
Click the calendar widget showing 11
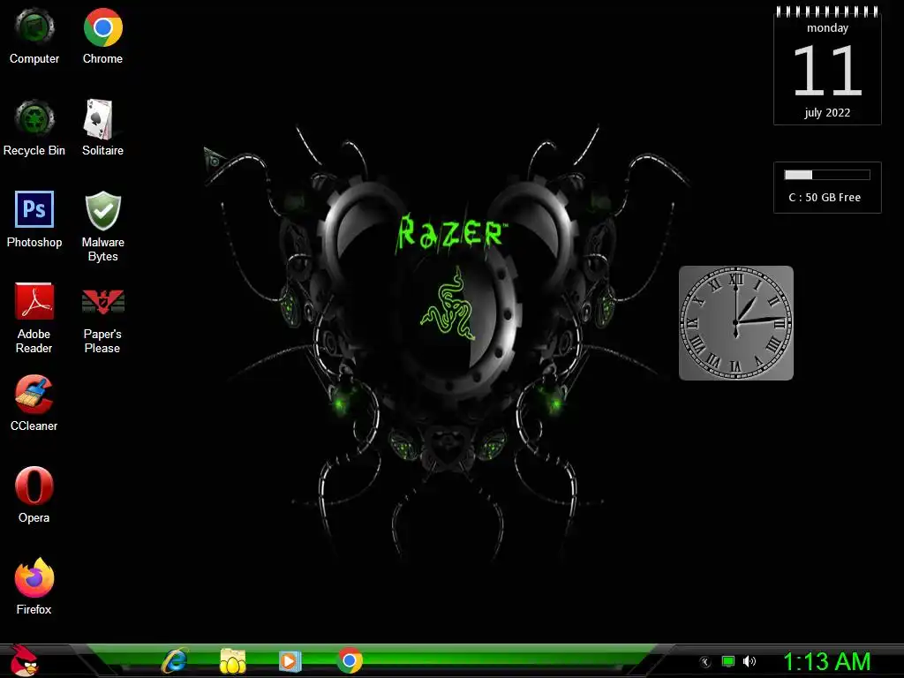point(827,64)
